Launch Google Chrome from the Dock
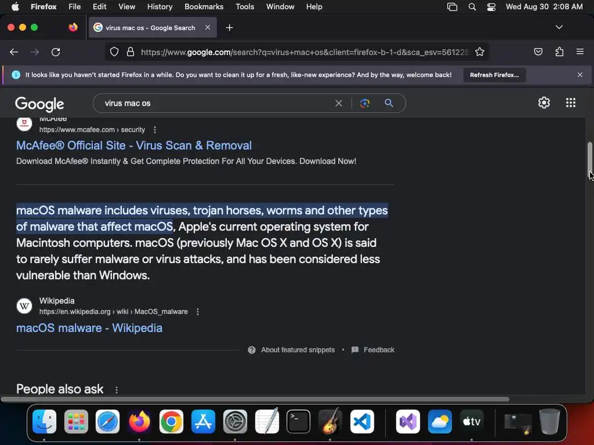Viewport: 594px width, 445px height. tap(171, 422)
